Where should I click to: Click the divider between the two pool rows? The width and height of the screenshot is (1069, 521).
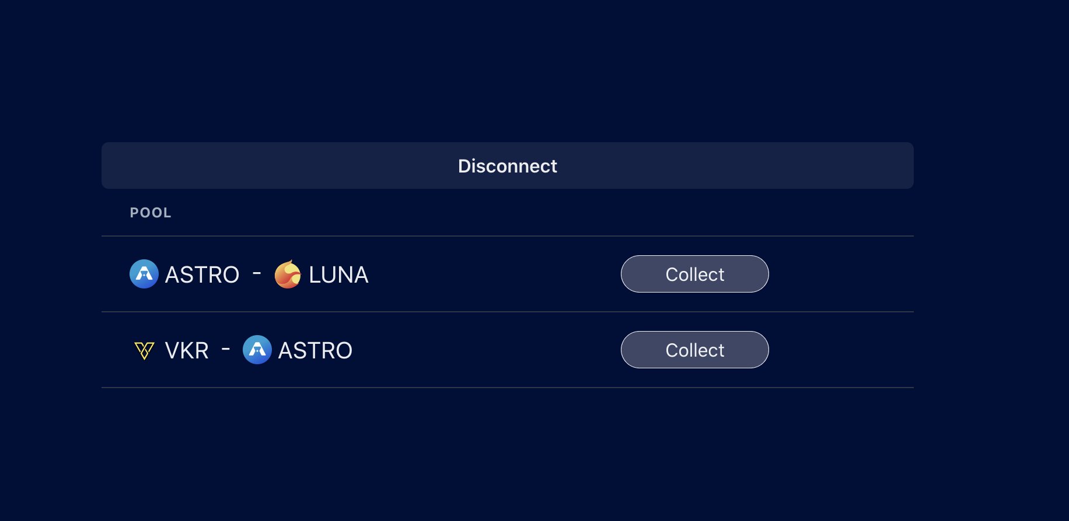508,312
